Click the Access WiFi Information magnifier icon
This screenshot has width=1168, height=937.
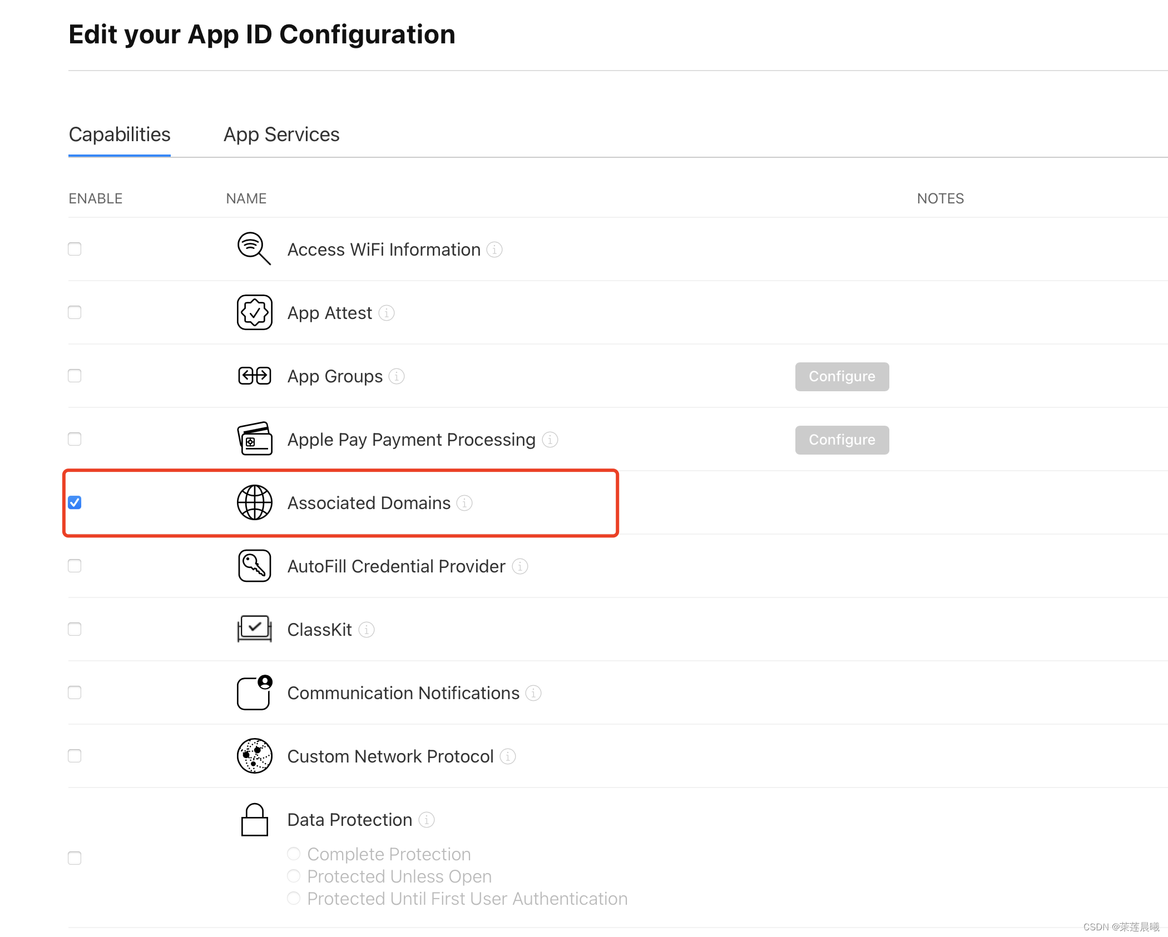[x=254, y=248]
